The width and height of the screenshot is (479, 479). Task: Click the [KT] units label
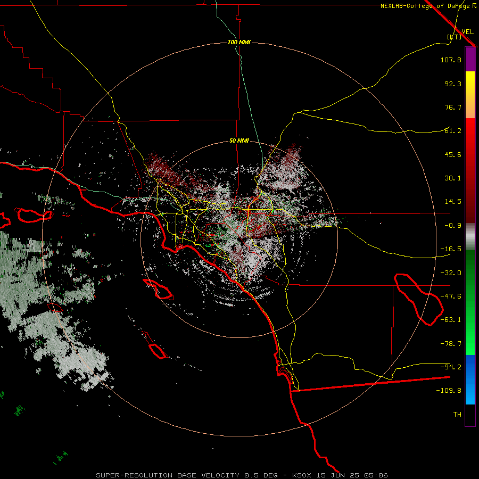(x=455, y=37)
